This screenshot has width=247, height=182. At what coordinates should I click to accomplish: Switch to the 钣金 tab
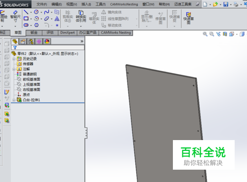point(34,33)
